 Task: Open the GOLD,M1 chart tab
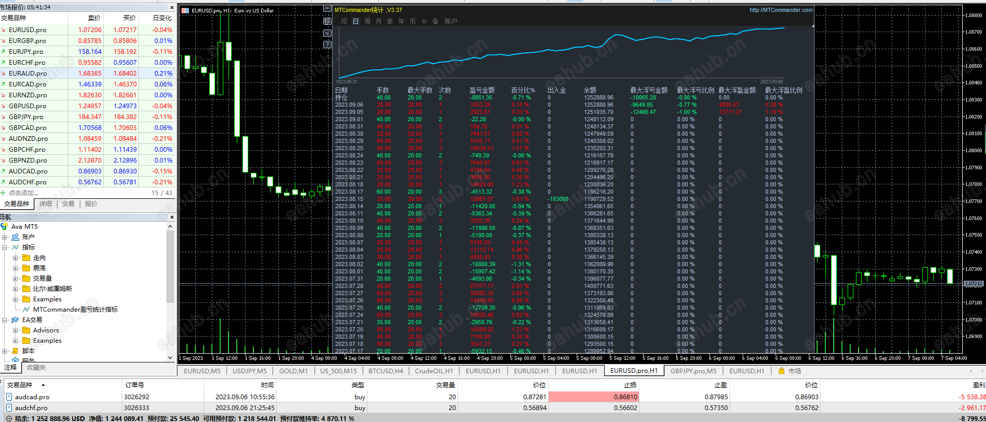tap(293, 371)
